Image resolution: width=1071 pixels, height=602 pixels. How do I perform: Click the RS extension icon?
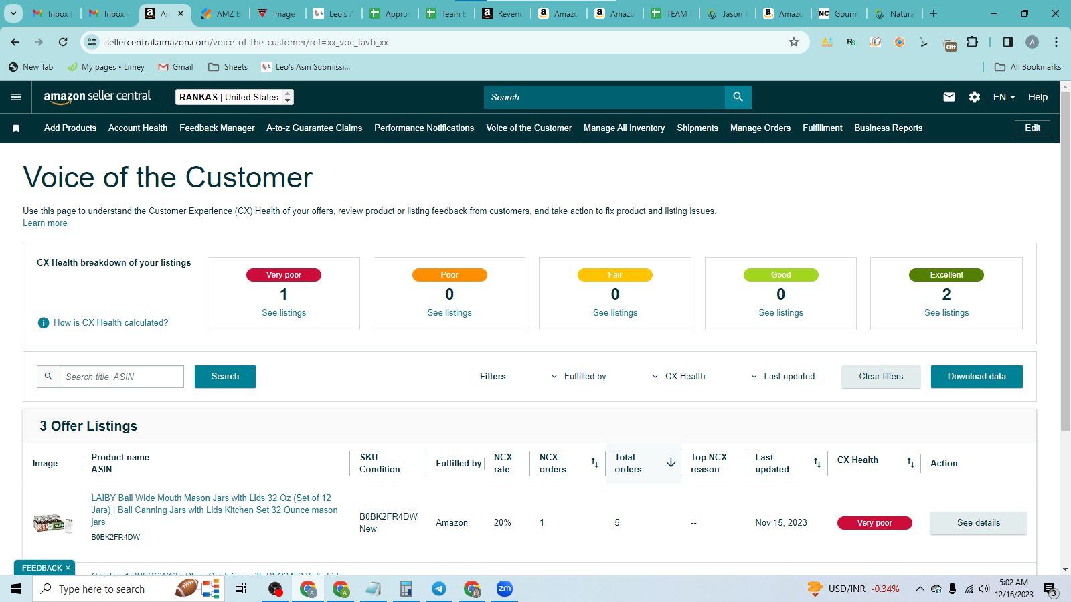(x=851, y=42)
